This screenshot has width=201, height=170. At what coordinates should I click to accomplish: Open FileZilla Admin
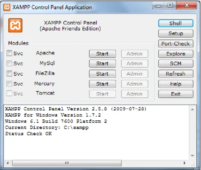[x=134, y=74]
